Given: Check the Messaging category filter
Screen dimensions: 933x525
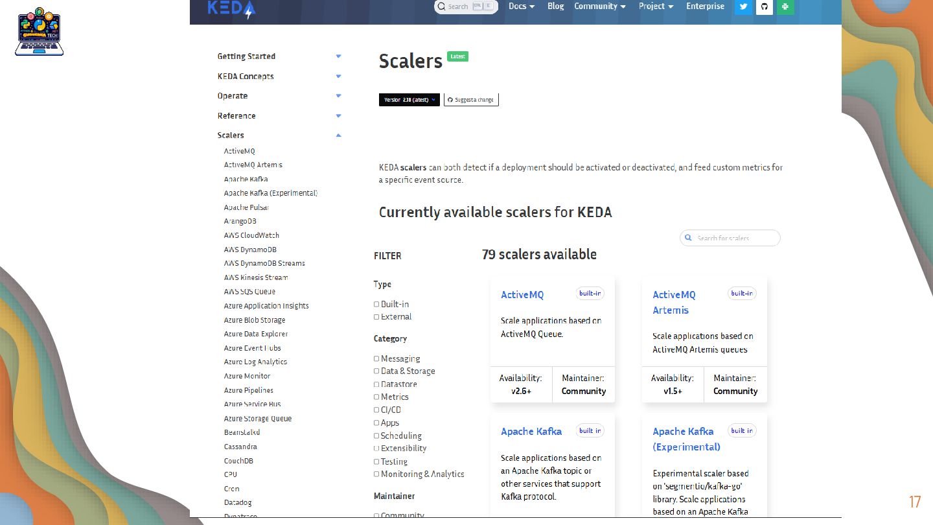Looking at the screenshot, I should (x=376, y=358).
